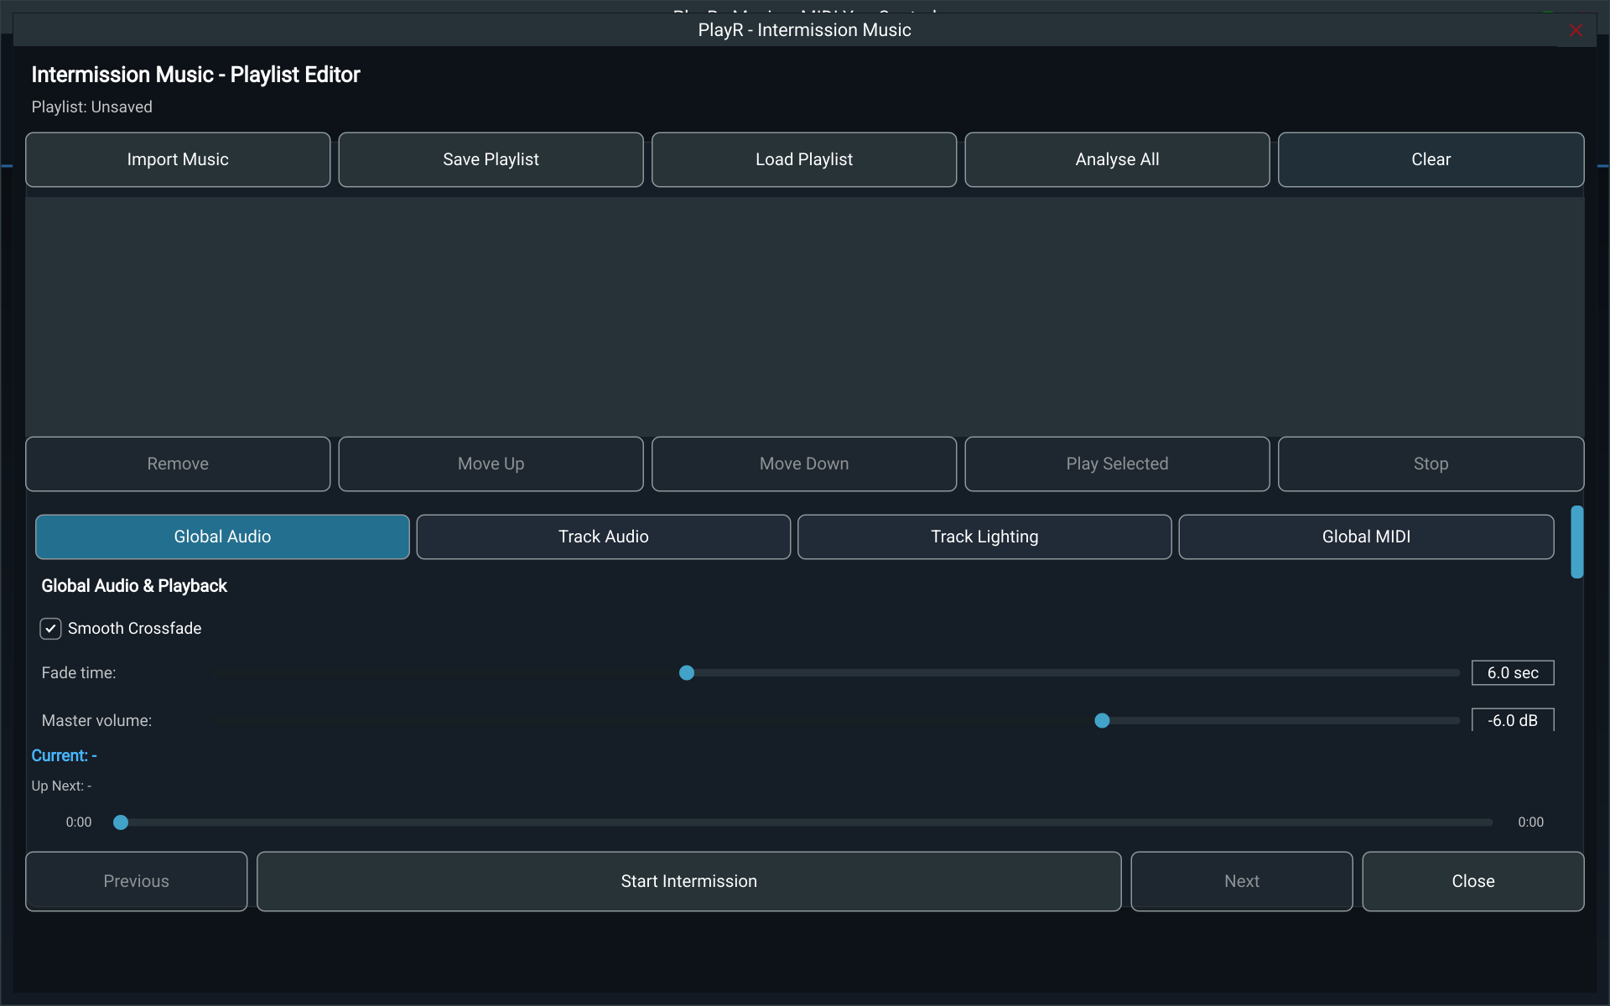Go to the Previous track
The width and height of the screenshot is (1610, 1006).
click(137, 881)
